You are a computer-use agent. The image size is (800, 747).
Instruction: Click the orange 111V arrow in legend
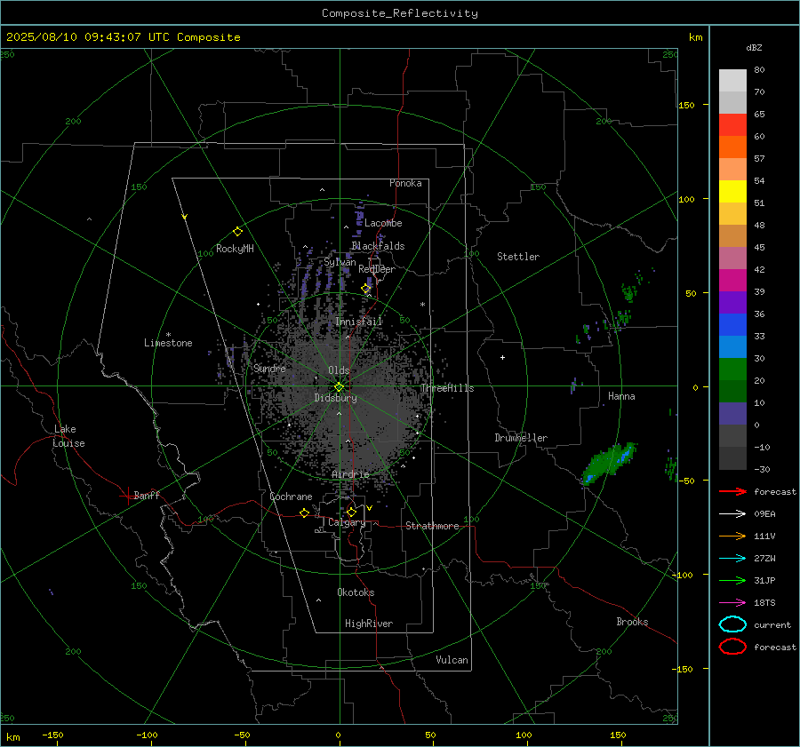click(x=732, y=536)
